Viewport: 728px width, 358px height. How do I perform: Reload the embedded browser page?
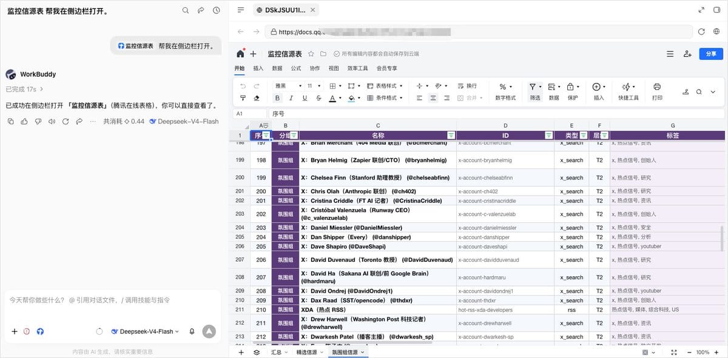[x=701, y=31]
